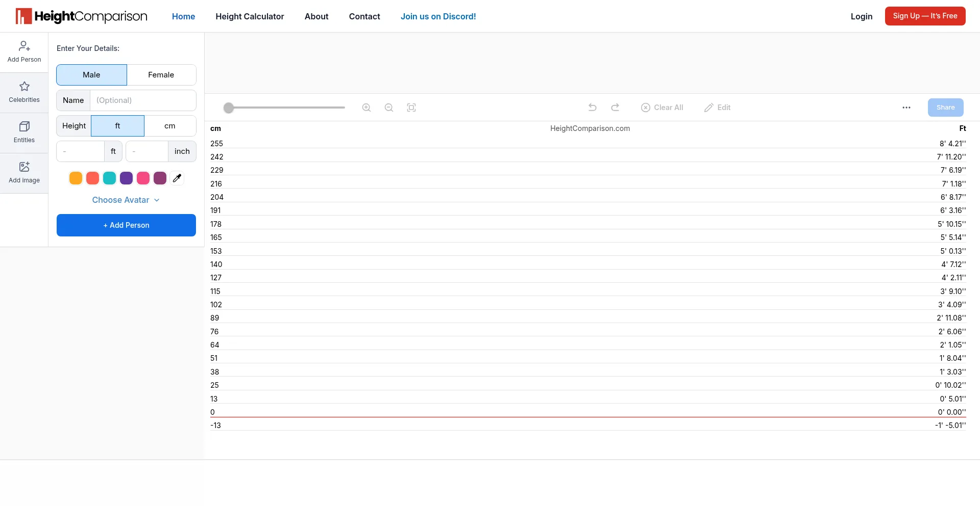Open the Entities sidebar panel
Viewport: 980px width, 506px height.
[x=24, y=133]
